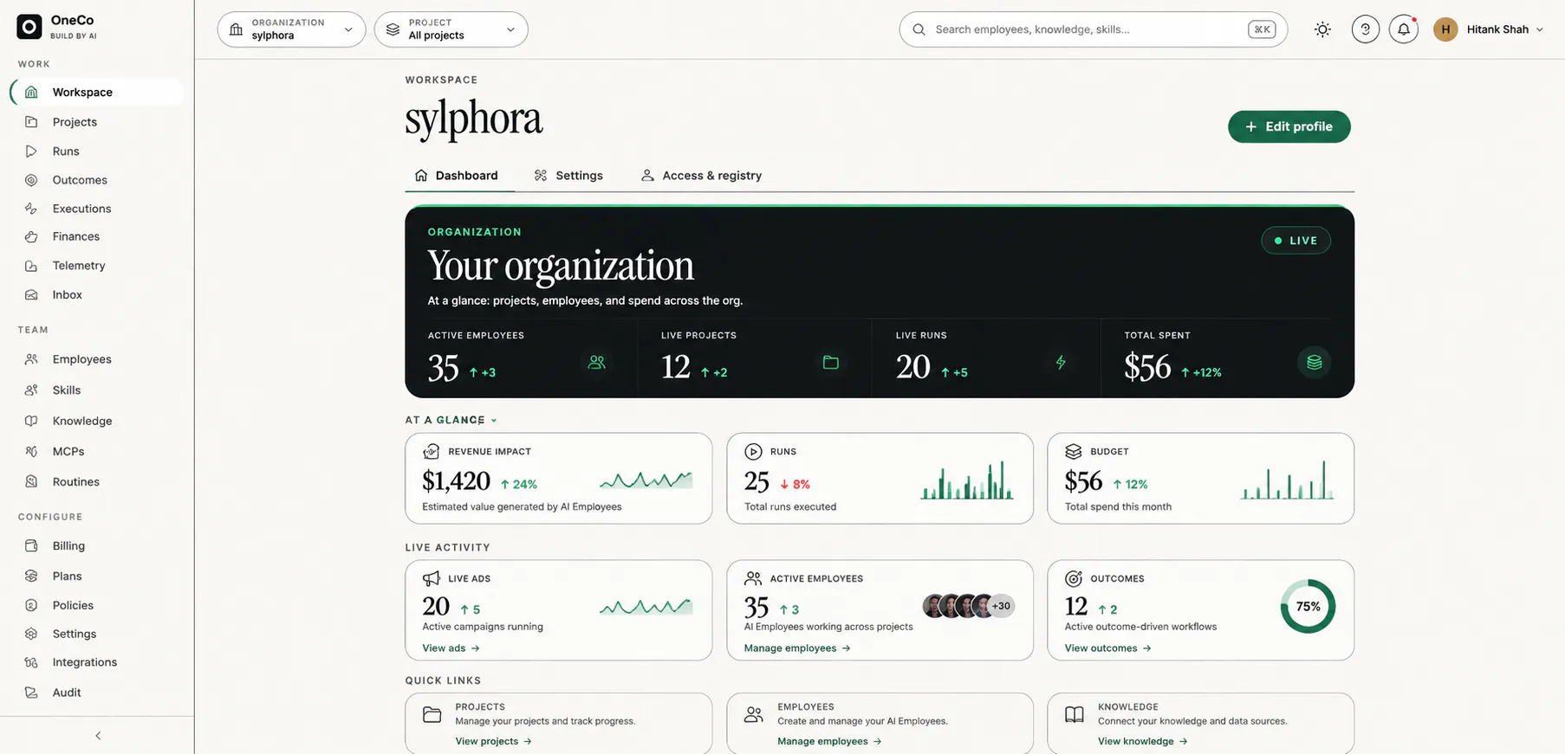The width and height of the screenshot is (1565, 754).
Task: Click the Integrations icon in sidebar
Action: point(31,662)
